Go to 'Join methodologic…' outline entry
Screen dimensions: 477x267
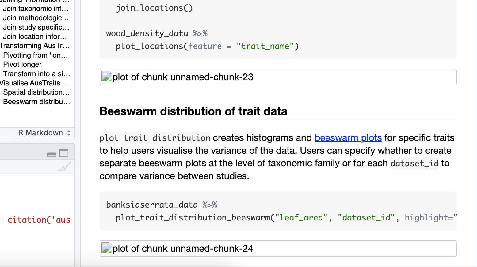[x=36, y=18]
